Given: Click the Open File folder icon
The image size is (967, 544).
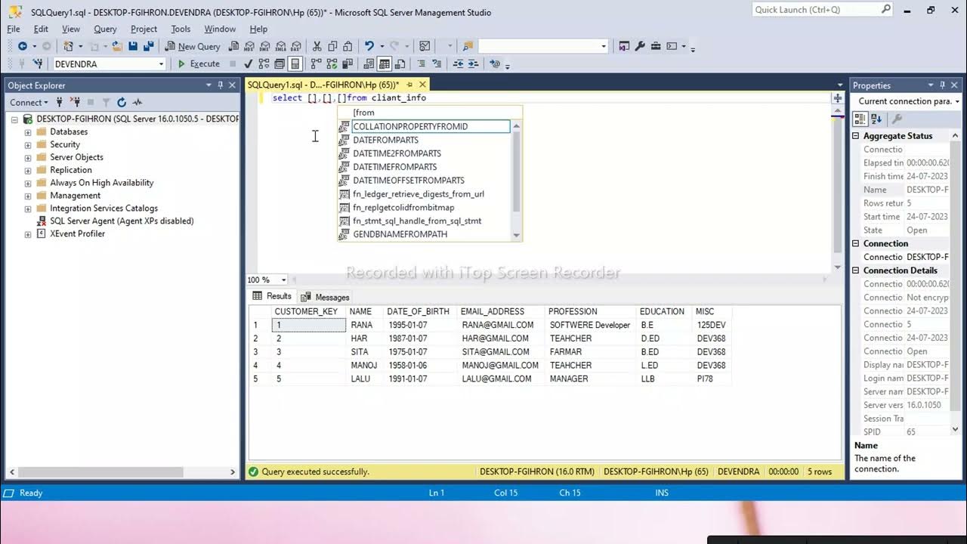Looking at the screenshot, I should (117, 46).
